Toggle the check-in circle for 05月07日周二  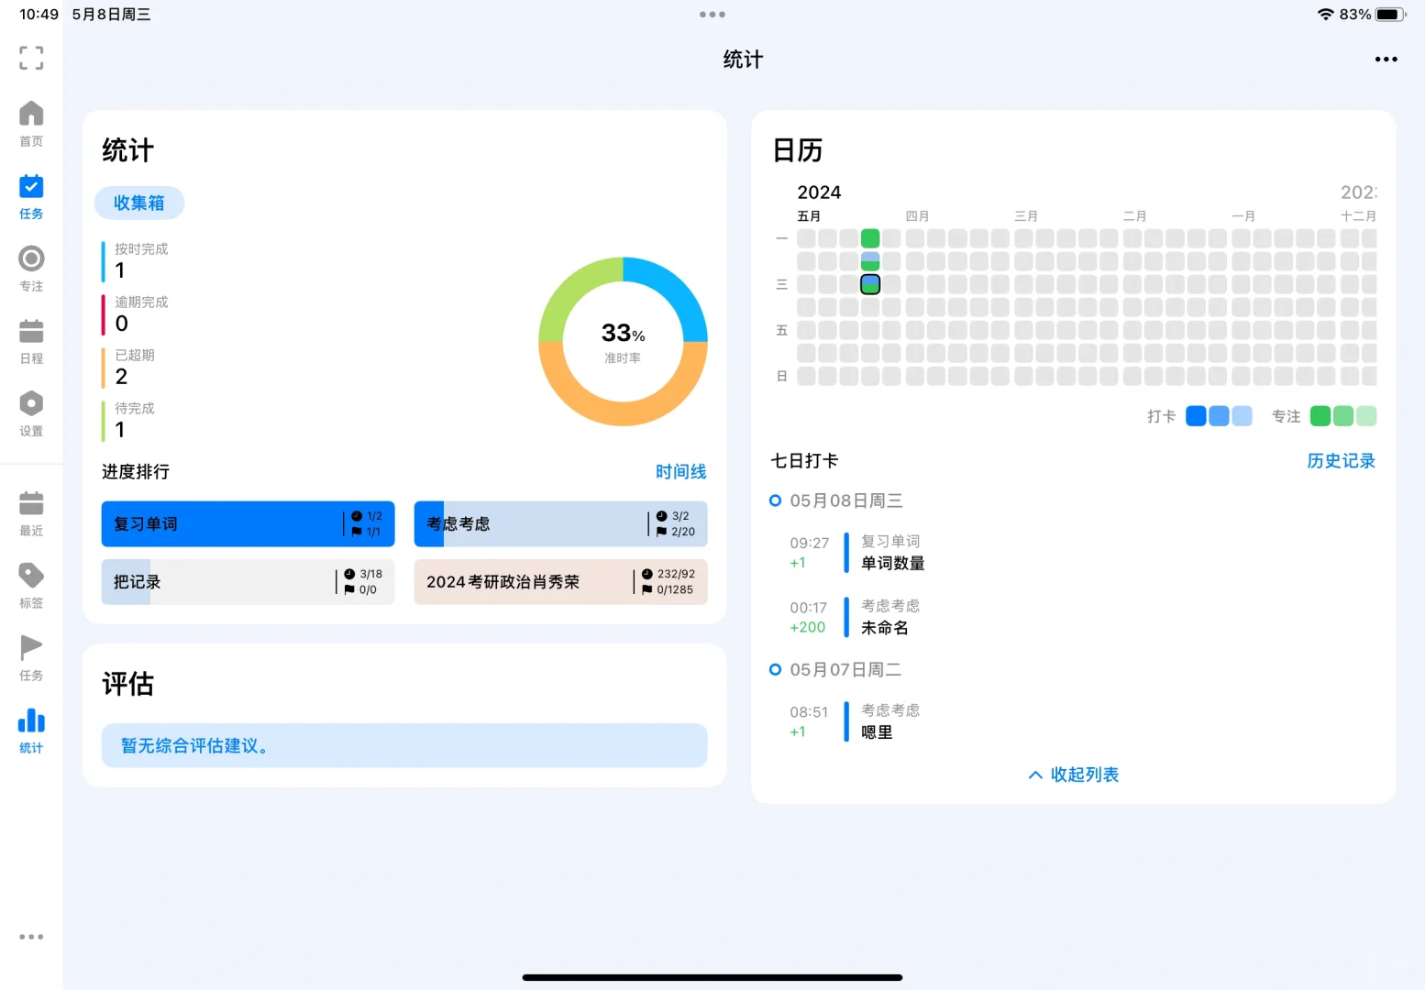tap(775, 669)
